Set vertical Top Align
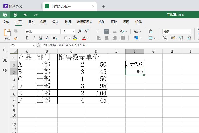199x133 pixels. point(99,31)
